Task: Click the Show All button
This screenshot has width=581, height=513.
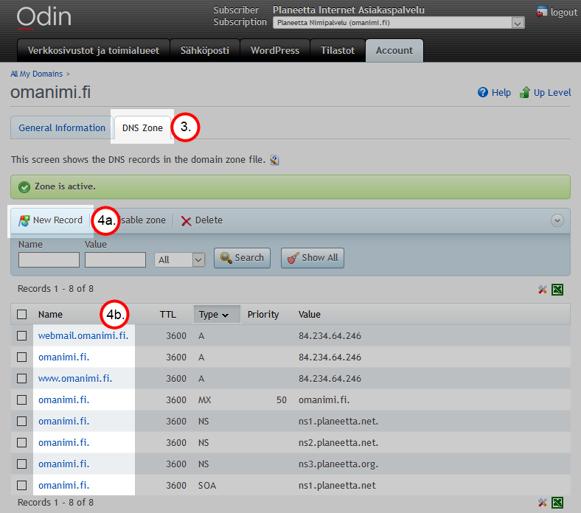Action: click(313, 258)
